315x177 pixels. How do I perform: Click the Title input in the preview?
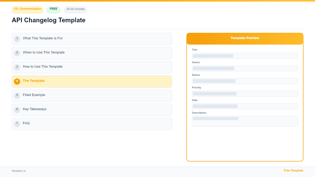[245, 56]
